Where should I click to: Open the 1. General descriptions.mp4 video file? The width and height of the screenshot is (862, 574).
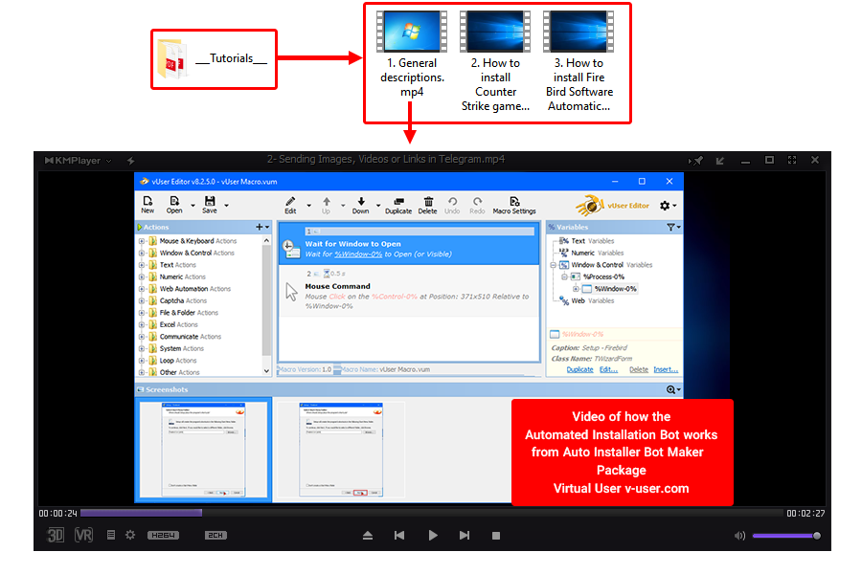click(412, 54)
